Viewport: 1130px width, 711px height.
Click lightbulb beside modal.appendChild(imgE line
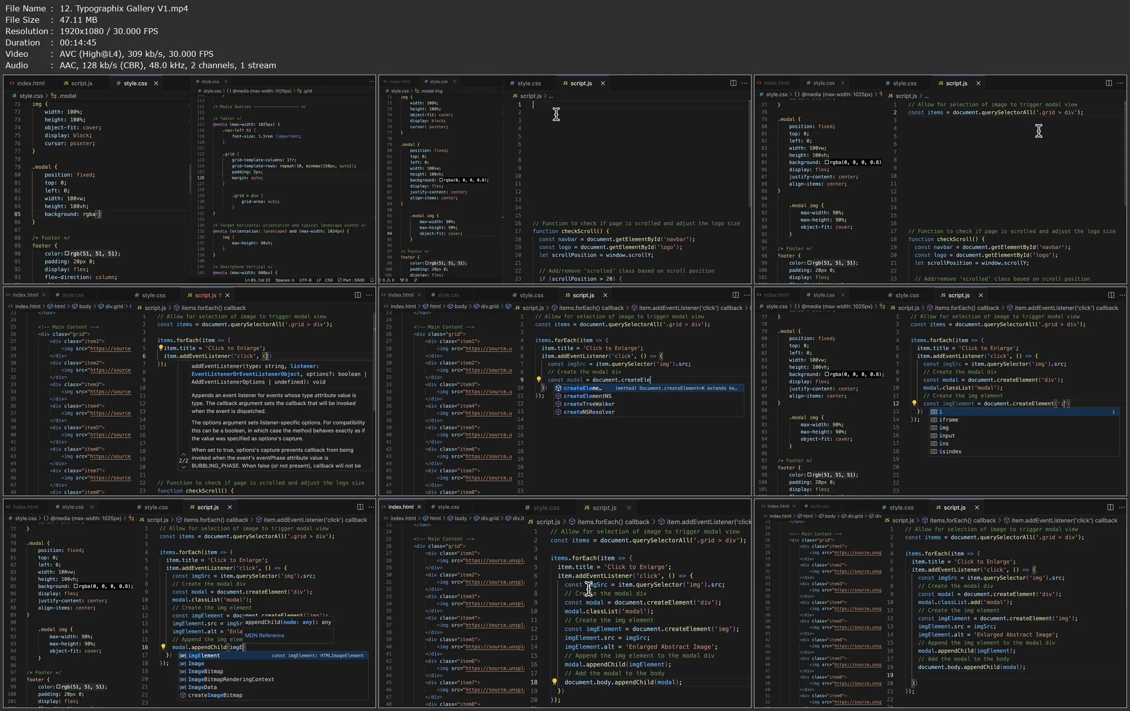click(x=163, y=647)
